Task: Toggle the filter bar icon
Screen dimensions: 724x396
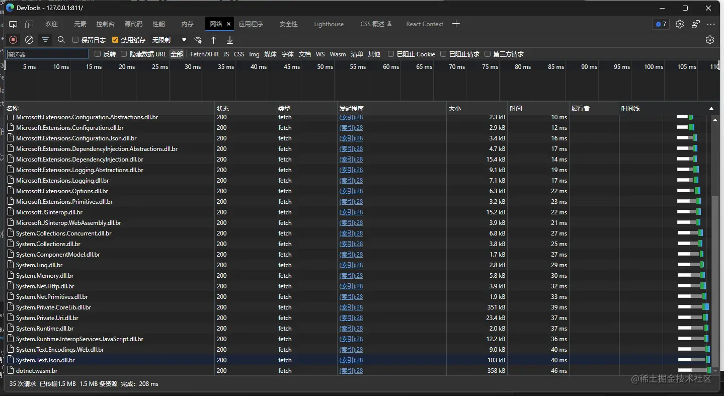Action: 45,40
